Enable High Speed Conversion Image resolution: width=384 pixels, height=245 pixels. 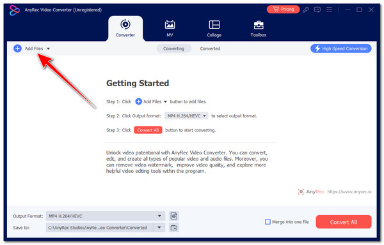coord(341,48)
